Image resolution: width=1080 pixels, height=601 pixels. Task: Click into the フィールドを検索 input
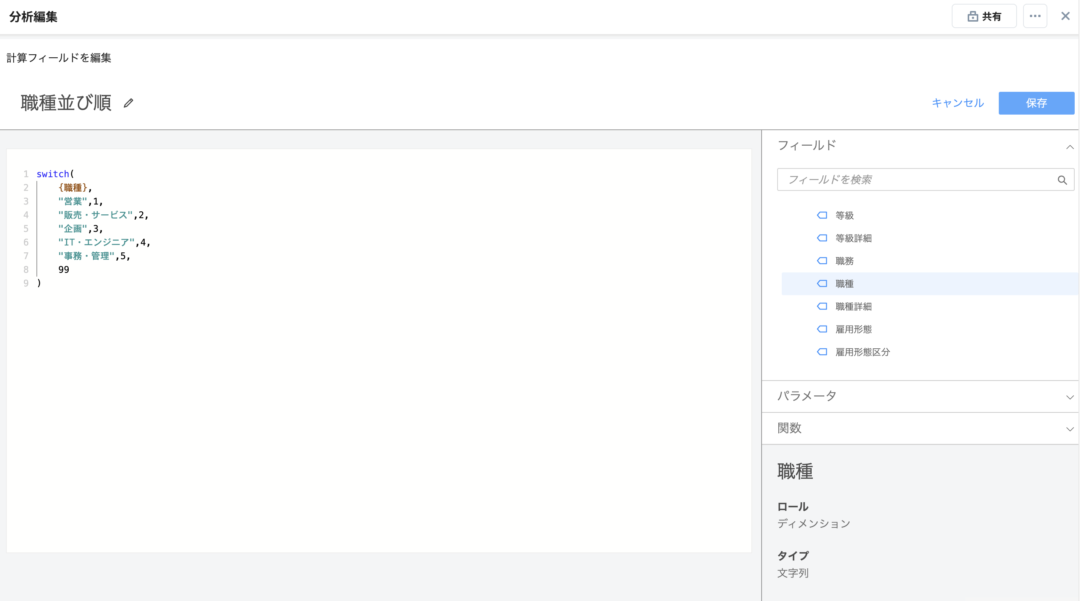pyautogui.click(x=914, y=180)
